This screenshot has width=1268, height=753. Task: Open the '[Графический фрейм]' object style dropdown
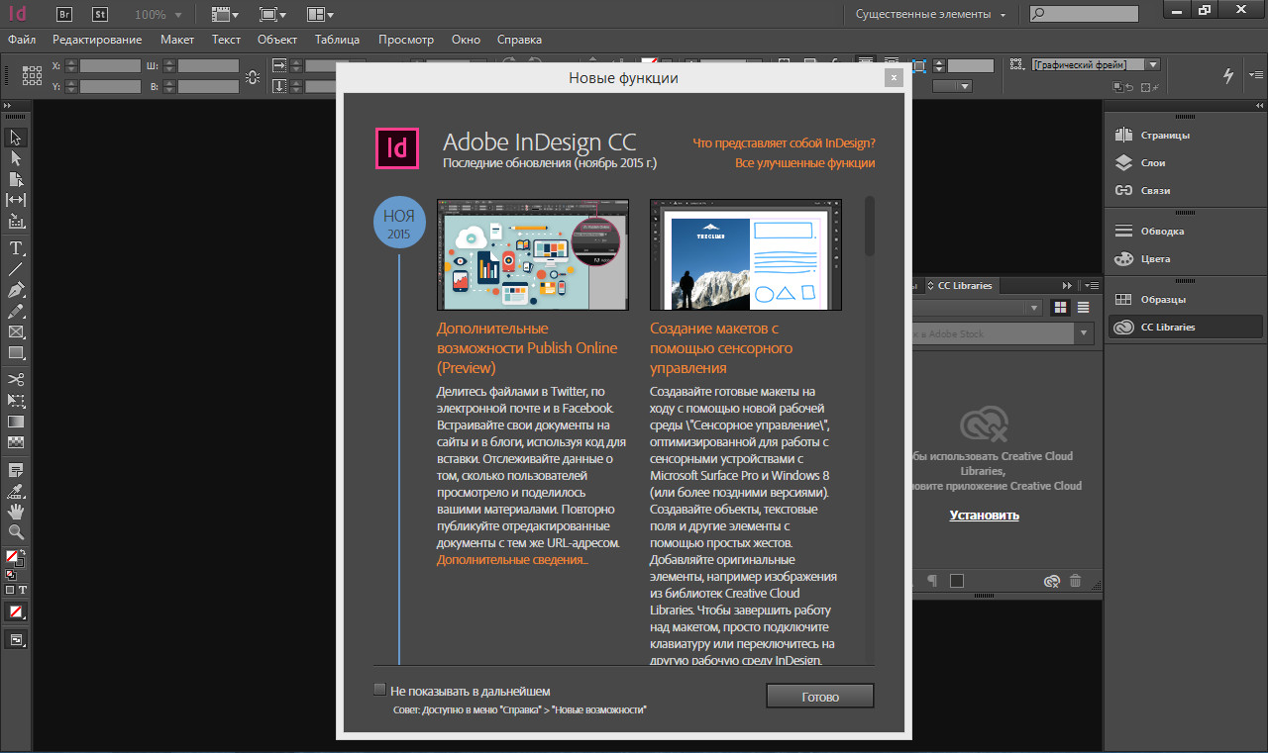1095,64
